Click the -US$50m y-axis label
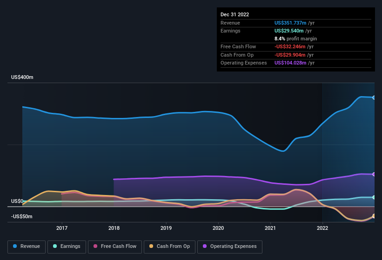 pos(22,216)
